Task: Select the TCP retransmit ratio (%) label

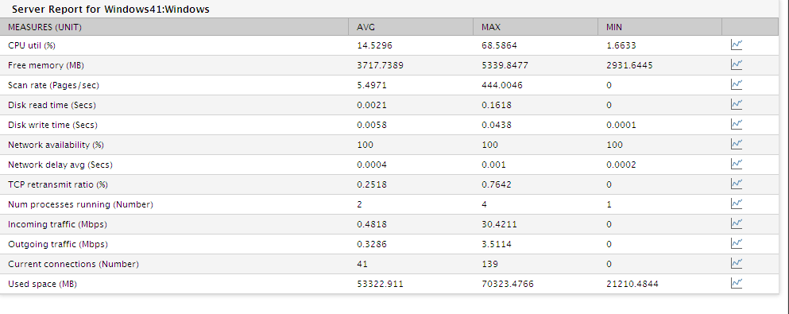Action: [58, 184]
